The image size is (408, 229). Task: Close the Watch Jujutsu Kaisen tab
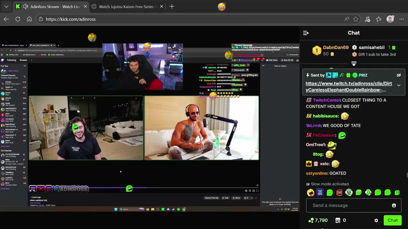tap(162, 6)
